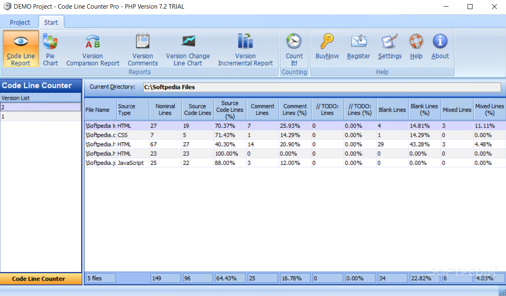Sort by Source Code Lines column header
The image size is (506, 296).
[197, 110]
